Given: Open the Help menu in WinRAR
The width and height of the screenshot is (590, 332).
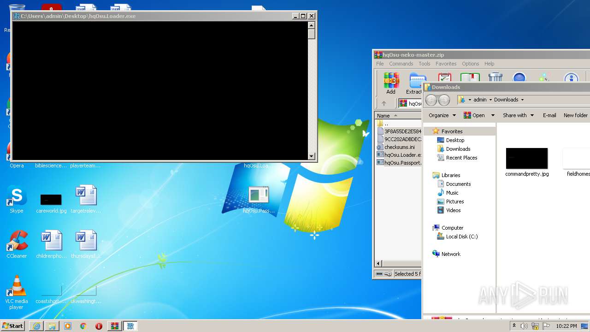Looking at the screenshot, I should 489,64.
